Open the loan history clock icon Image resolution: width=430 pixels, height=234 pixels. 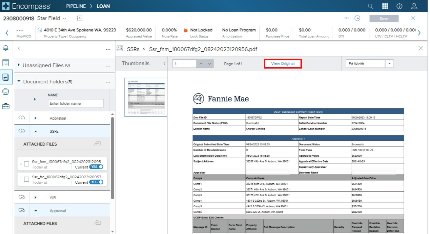[357, 18]
